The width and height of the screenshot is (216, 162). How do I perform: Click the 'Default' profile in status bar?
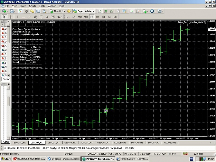69,154
